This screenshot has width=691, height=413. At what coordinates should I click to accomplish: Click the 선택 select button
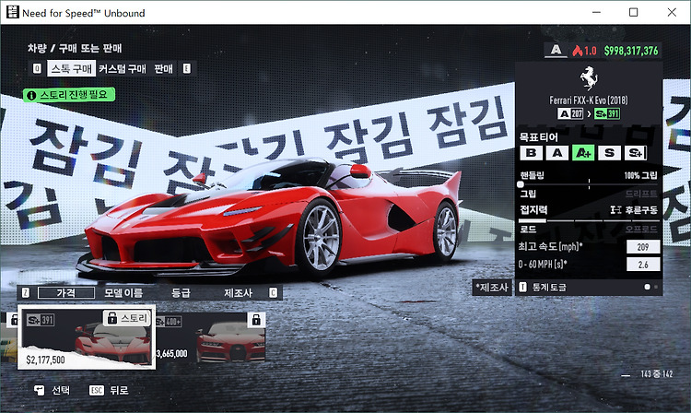coord(52,391)
